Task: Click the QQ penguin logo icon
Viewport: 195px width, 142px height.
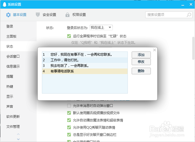Action: tap(4, 4)
